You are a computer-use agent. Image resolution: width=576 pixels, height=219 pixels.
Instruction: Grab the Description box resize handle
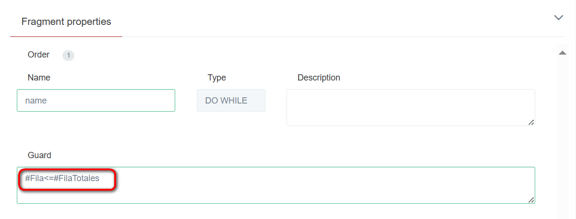click(531, 123)
